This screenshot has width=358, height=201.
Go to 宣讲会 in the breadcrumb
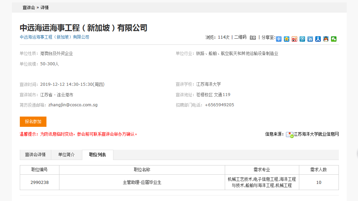[29, 8]
